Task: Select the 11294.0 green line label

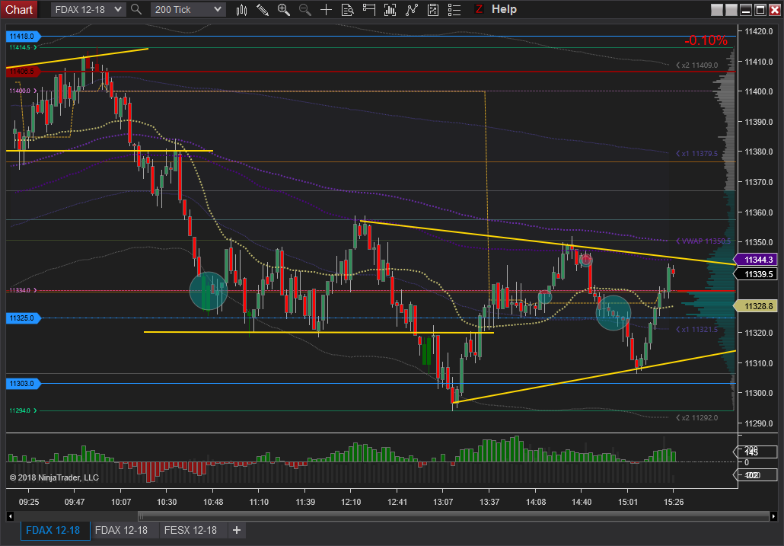Action: click(22, 410)
